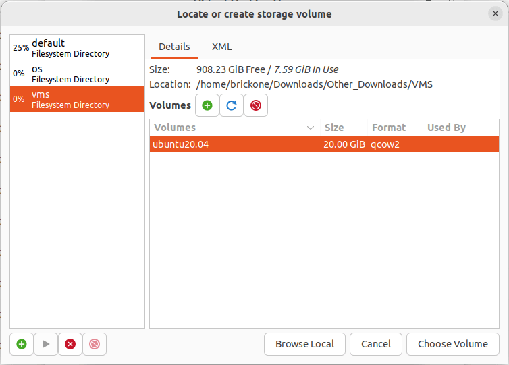Select the default storage pool
This screenshot has width=509, height=365.
point(77,48)
